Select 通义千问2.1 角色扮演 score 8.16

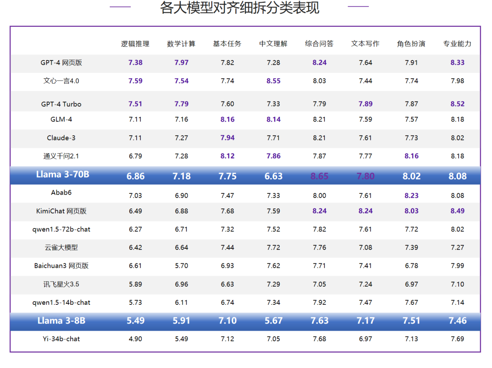[x=411, y=156]
